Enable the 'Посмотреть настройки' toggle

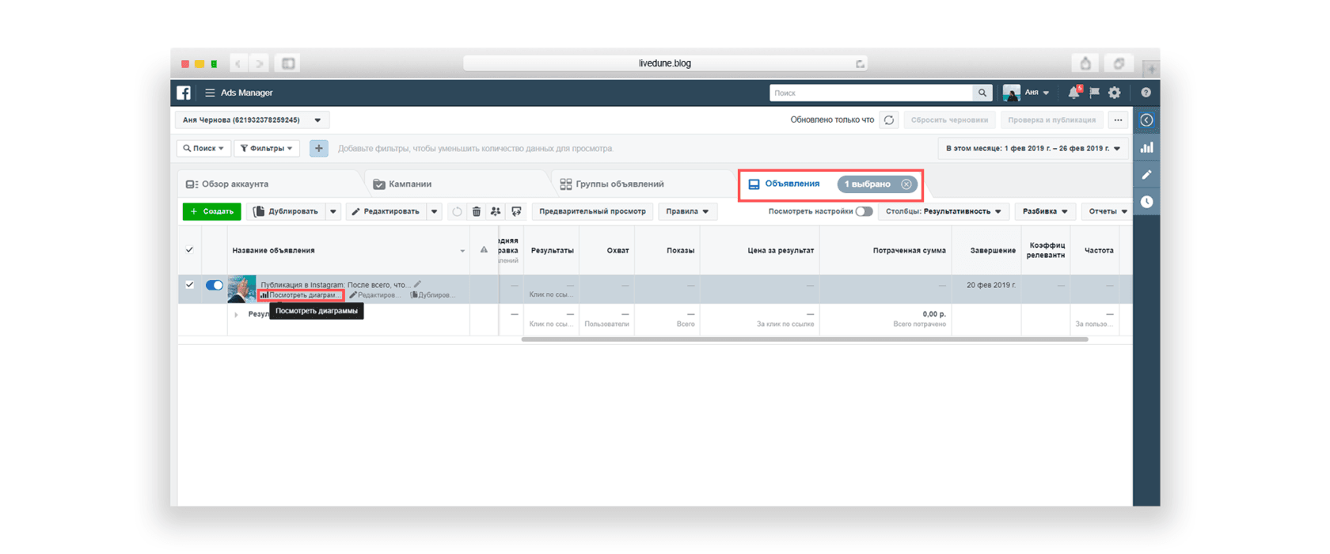(864, 211)
